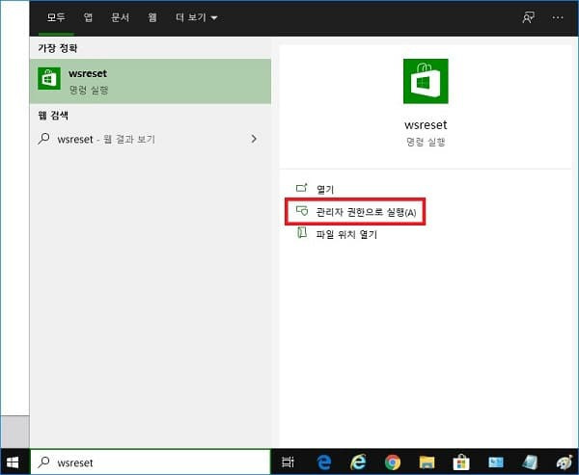Click the 가장 정확 section heading

point(58,48)
